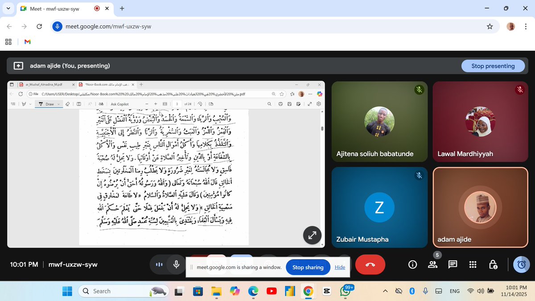Open the Chat with everyone icon
535x301 pixels.
(453, 264)
